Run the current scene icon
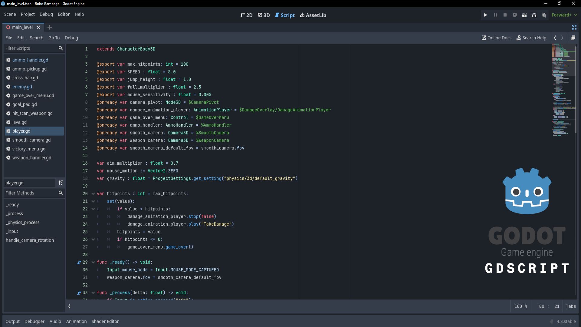The image size is (581, 327). (524, 15)
